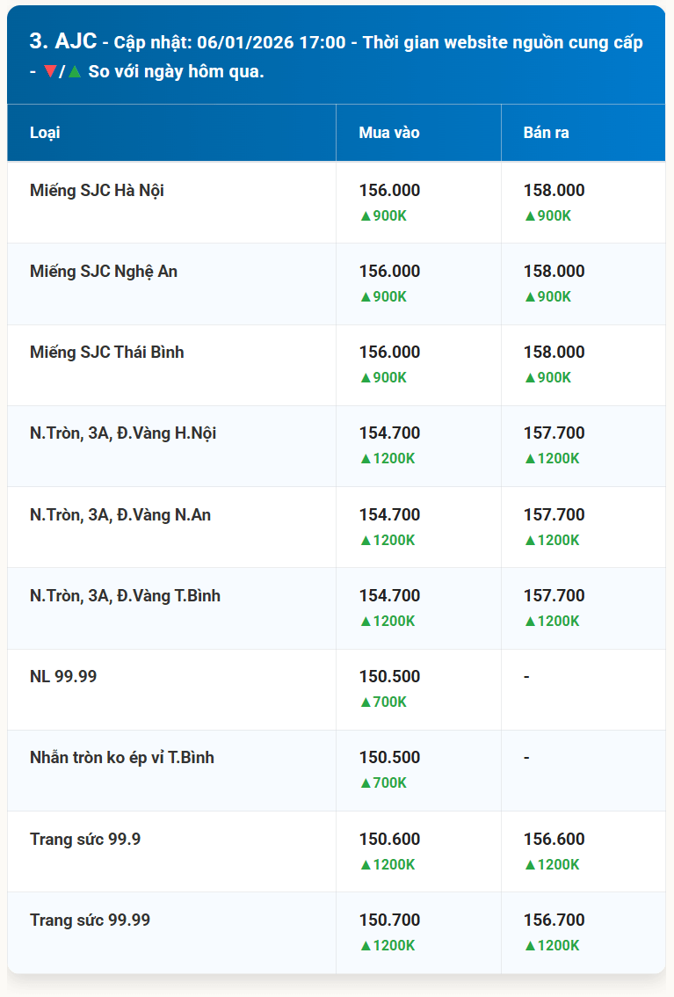Click Mua vào 150.500 for NL 99.99
The image size is (674, 997).
pyautogui.click(x=389, y=676)
